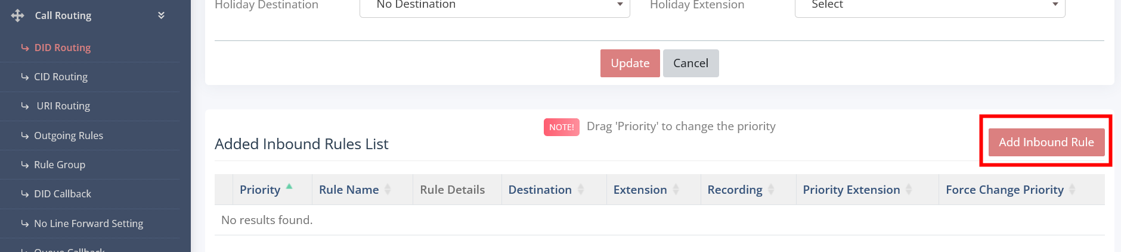The image size is (1121, 252).
Task: Click the Call Routing move icon
Action: point(18,15)
